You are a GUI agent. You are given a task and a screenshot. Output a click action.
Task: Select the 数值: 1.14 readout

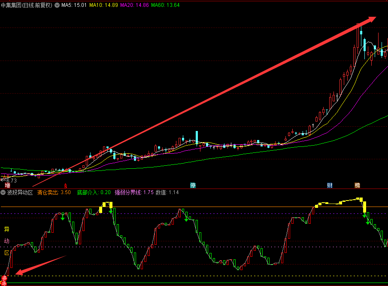pos(167,192)
